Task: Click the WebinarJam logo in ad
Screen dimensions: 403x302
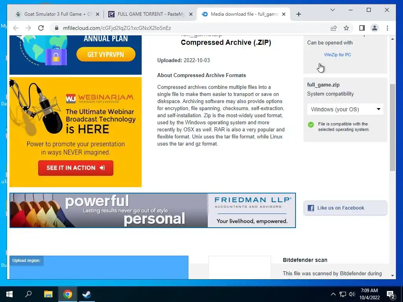Action: click(100, 98)
